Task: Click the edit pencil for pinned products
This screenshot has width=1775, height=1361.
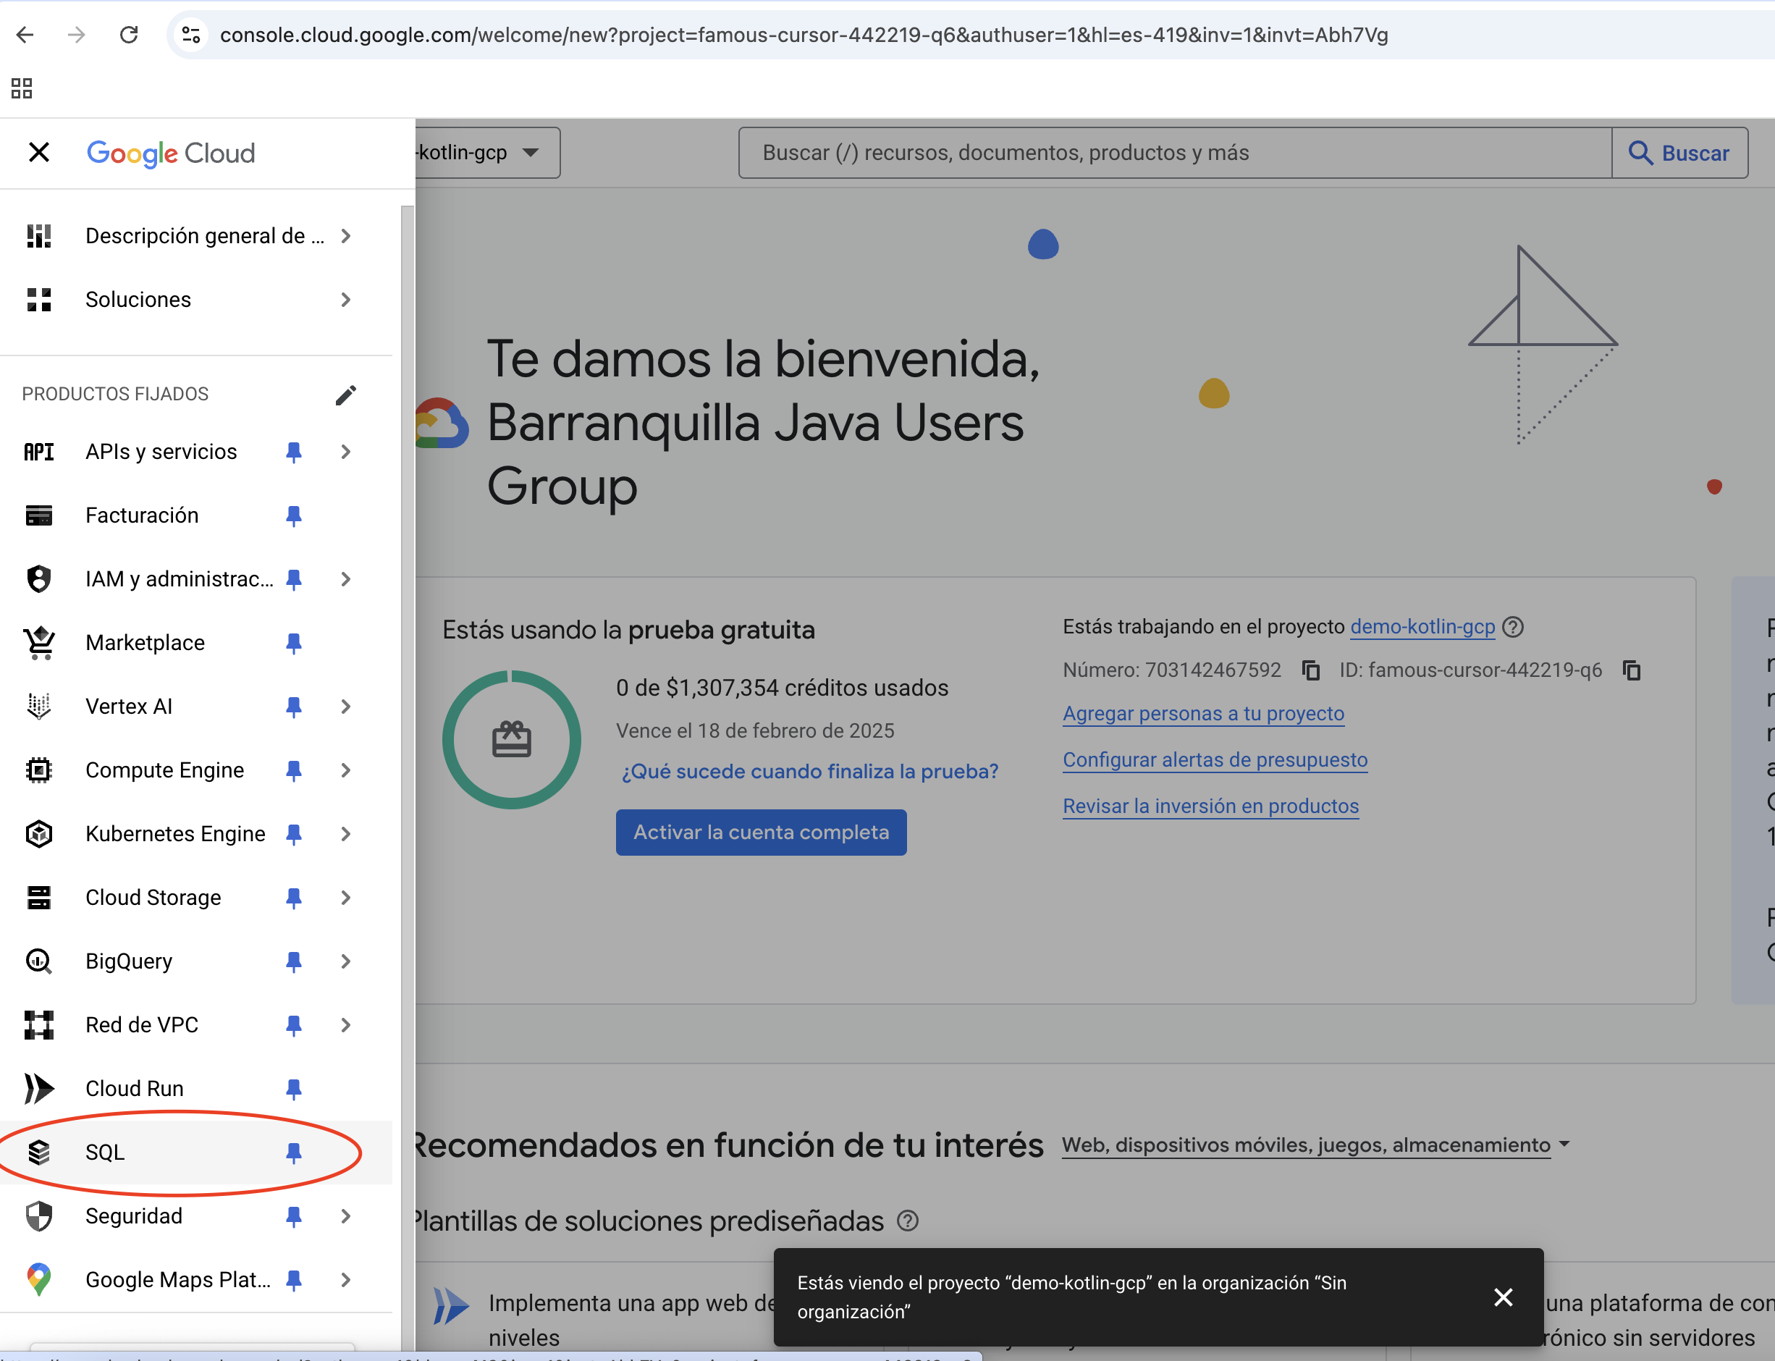Action: click(x=346, y=395)
